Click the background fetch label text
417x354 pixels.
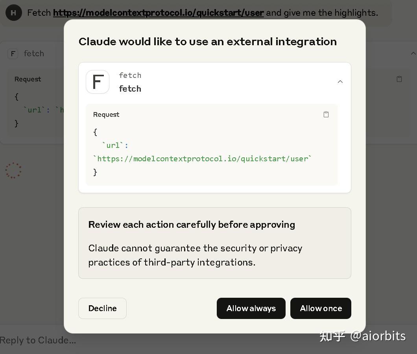(34, 53)
